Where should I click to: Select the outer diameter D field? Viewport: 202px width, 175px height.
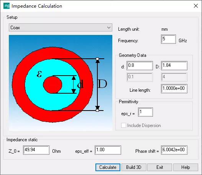click(x=174, y=66)
